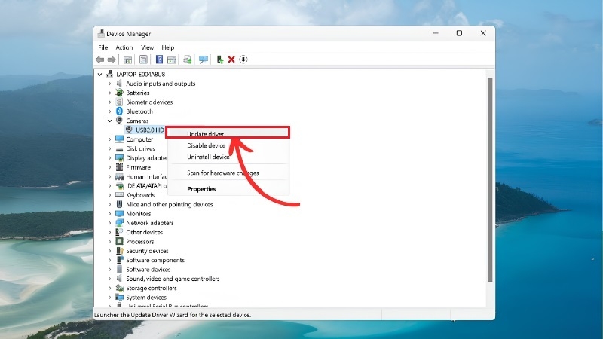This screenshot has height=339, width=603.
Task: Expand Sound, video and game controllers
Action: coord(109,279)
